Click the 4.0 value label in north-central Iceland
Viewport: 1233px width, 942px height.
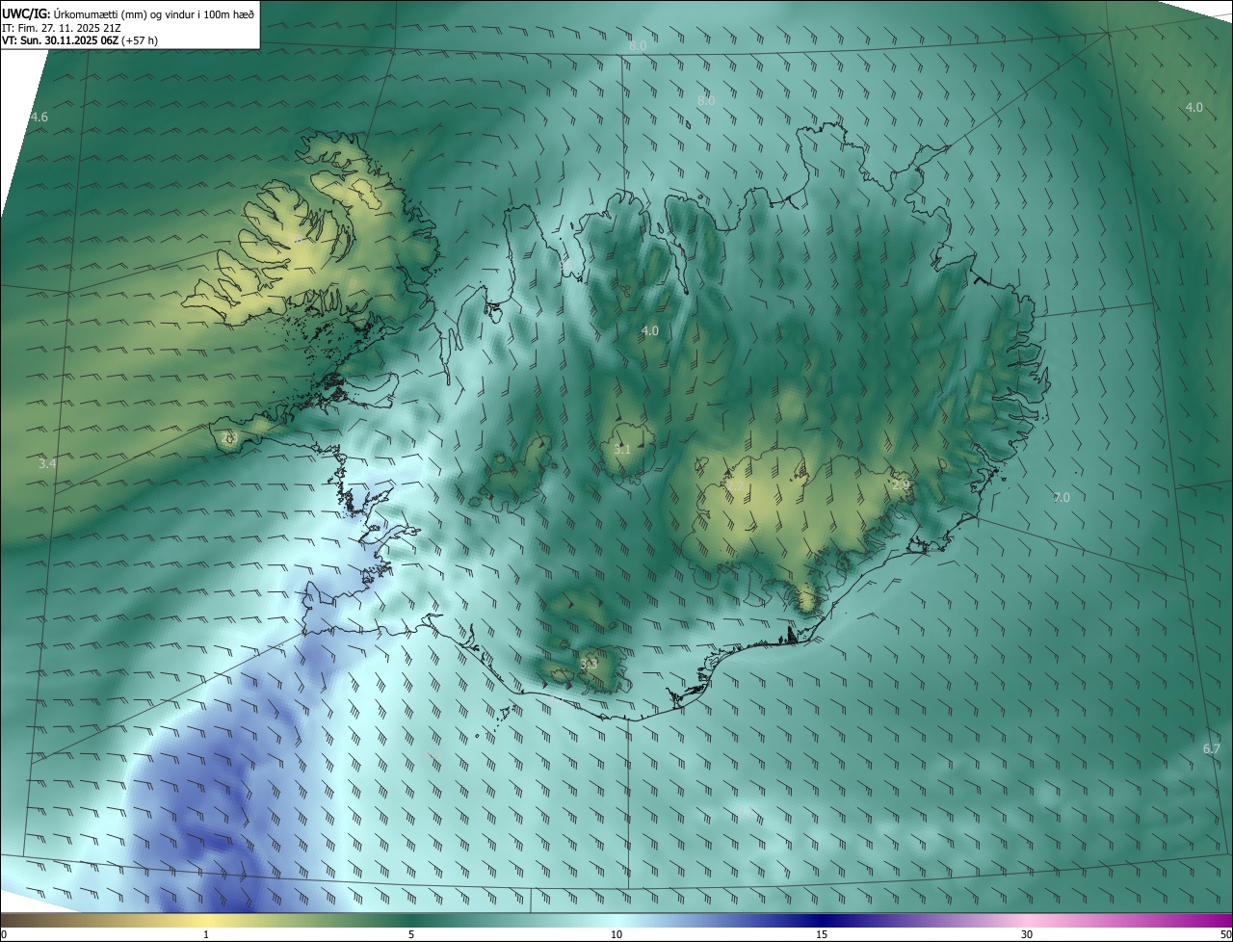click(650, 331)
